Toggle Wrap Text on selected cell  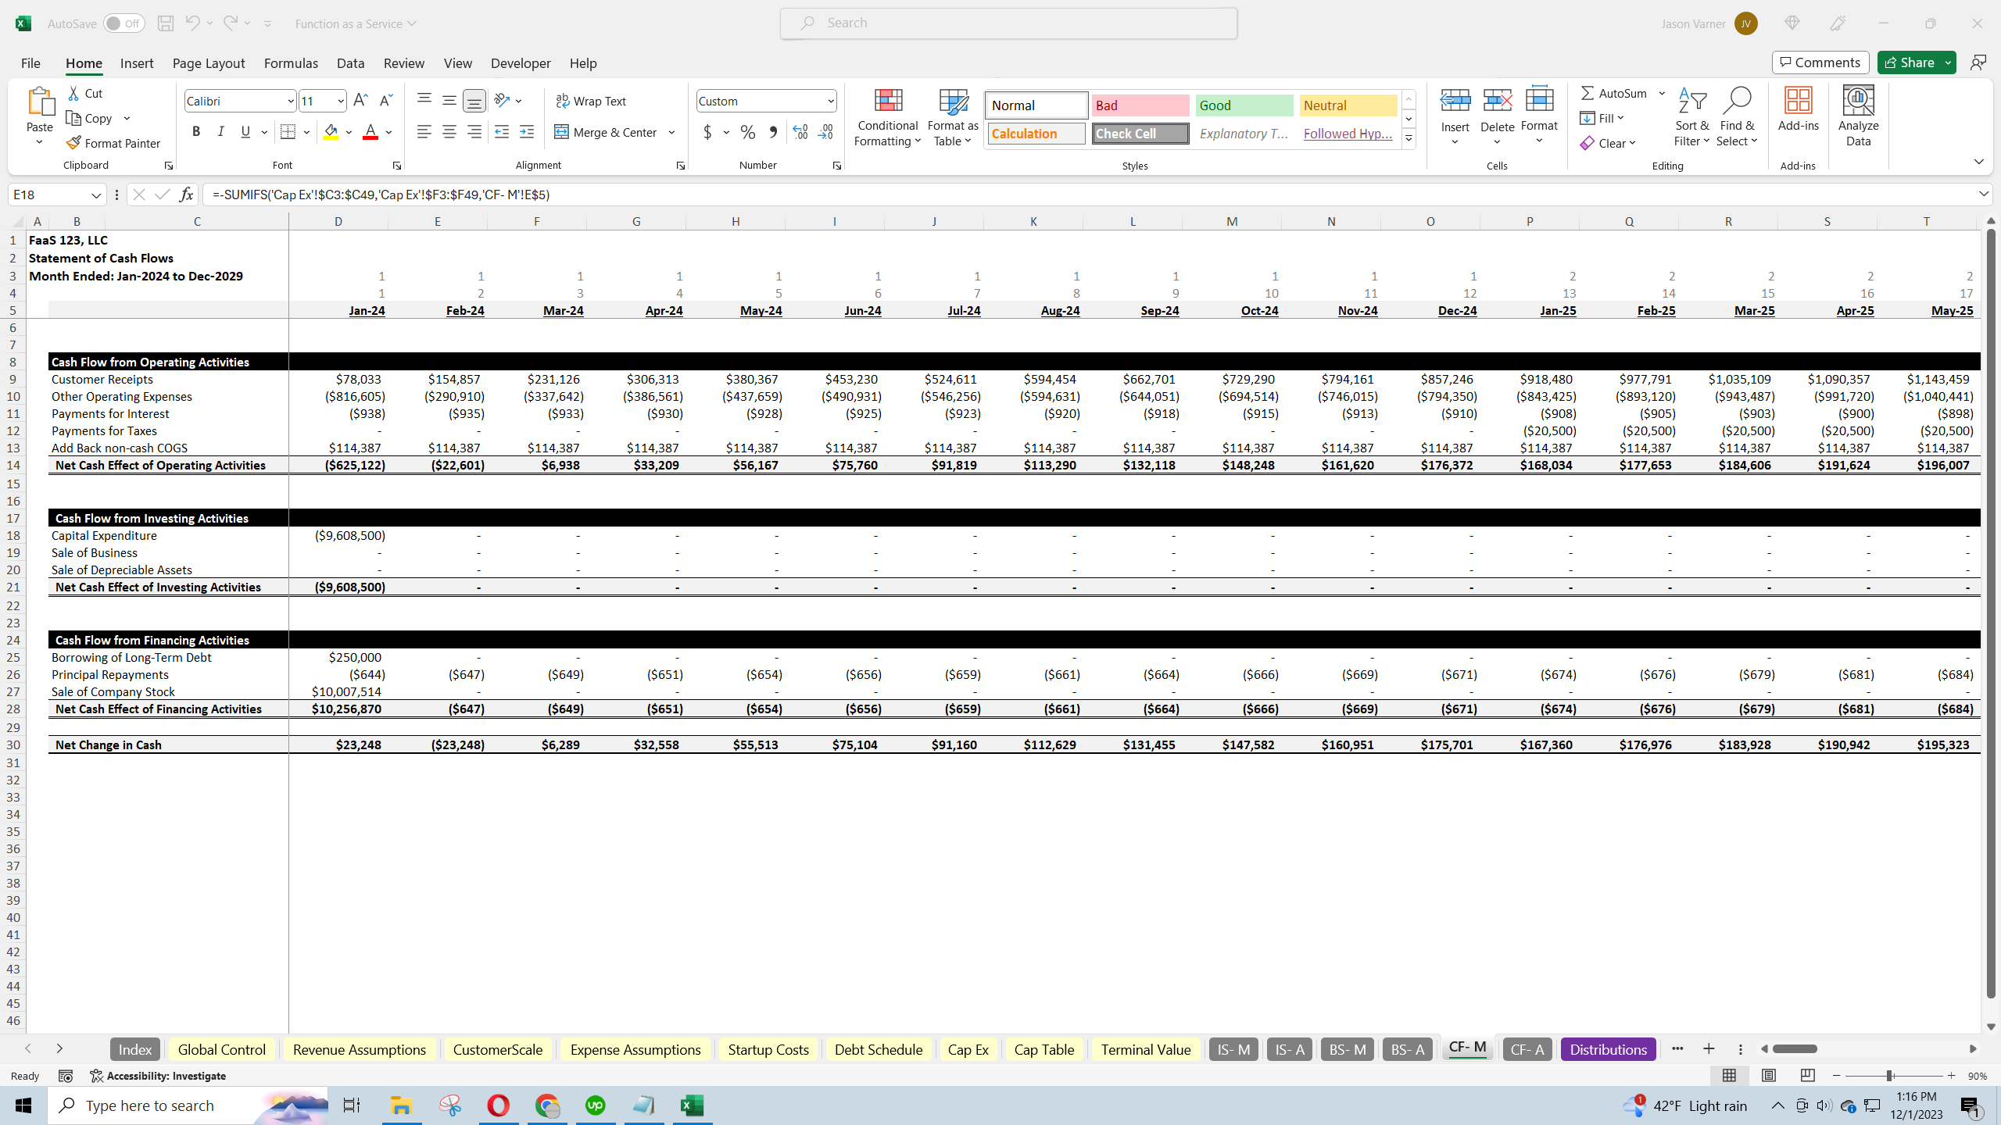click(591, 101)
